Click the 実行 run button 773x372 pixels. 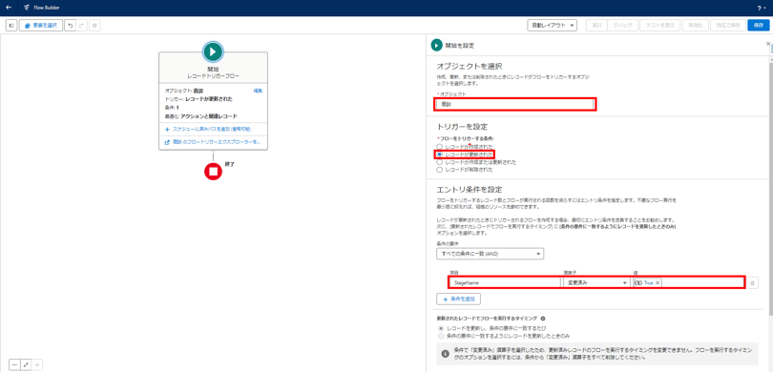click(596, 25)
